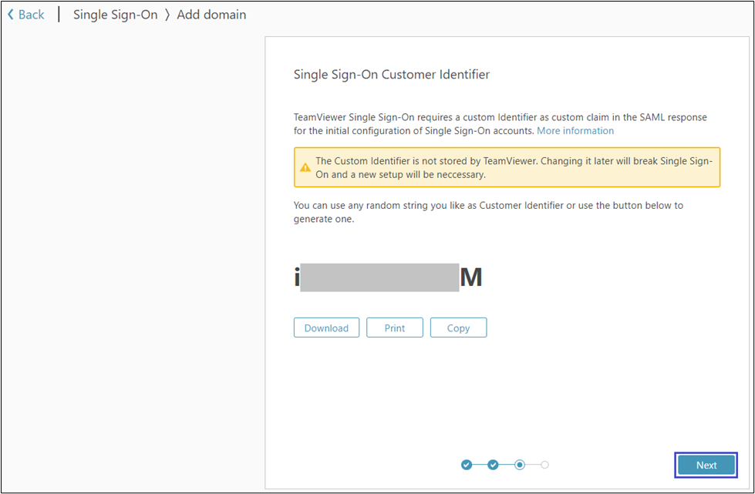755x494 pixels.
Task: Click the trailing M of the identifier
Action: tap(473, 277)
